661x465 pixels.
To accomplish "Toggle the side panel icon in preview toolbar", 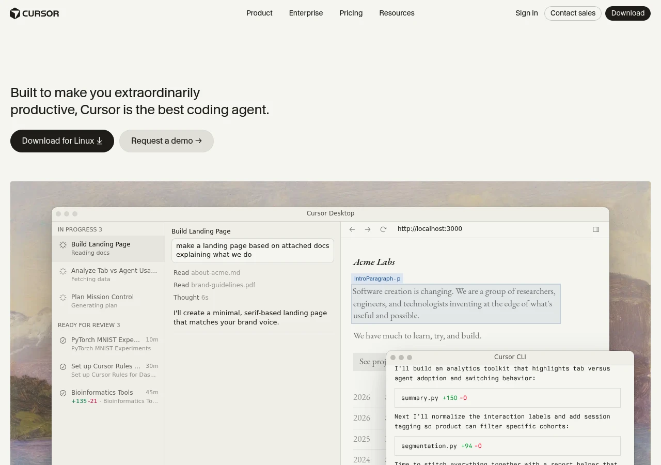I will pos(596,229).
